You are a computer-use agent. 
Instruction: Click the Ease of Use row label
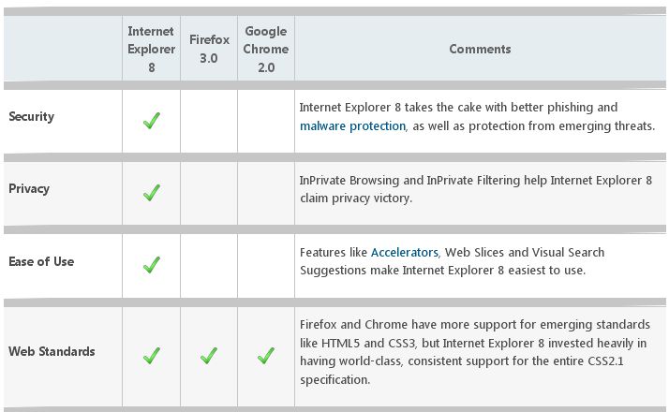(x=41, y=261)
